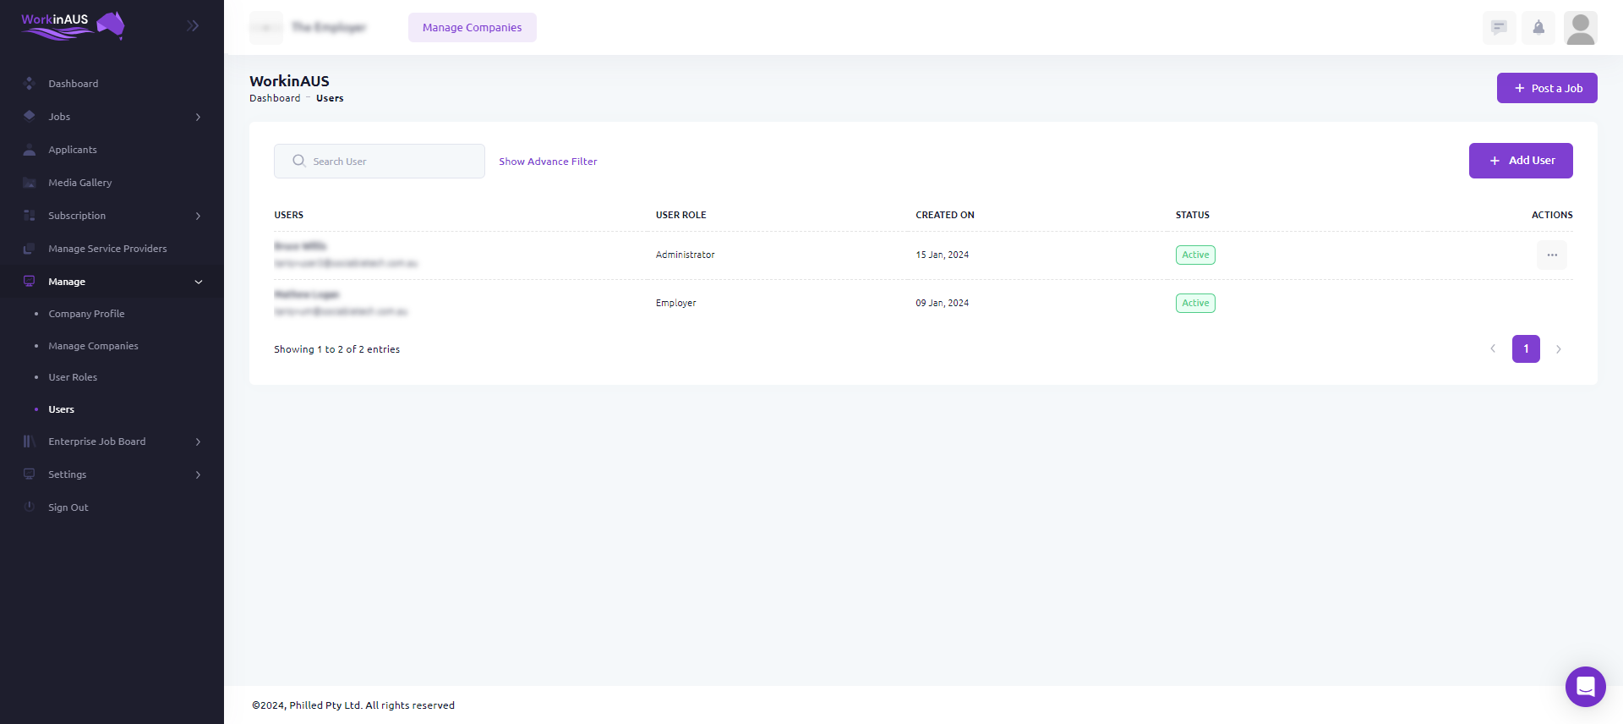
Task: Open the notifications bell
Action: [x=1538, y=27]
